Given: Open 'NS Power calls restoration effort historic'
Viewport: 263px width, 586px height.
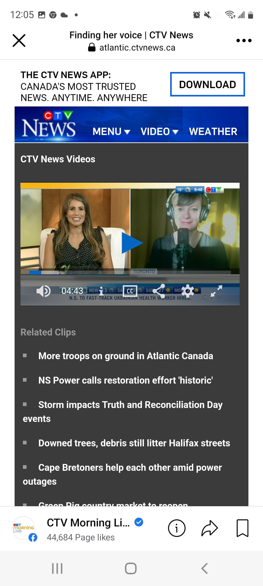Looking at the screenshot, I should (126, 380).
